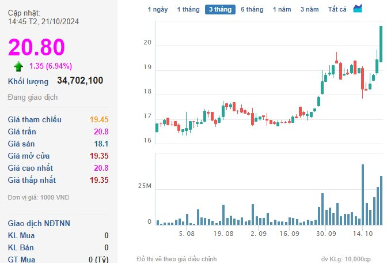Click the 5. 08 date axis label
The height and width of the screenshot is (263, 387).
(x=187, y=234)
